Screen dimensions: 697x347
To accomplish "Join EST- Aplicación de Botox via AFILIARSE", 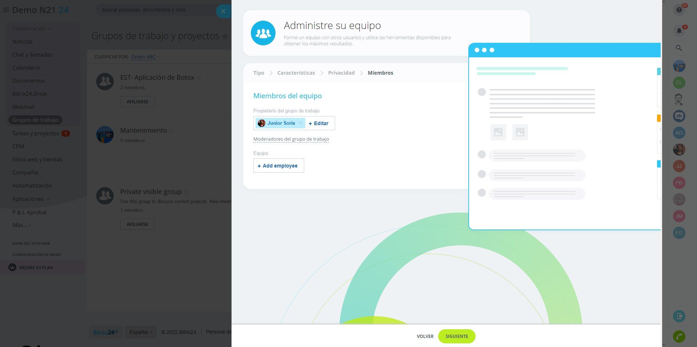I will pos(137,102).
